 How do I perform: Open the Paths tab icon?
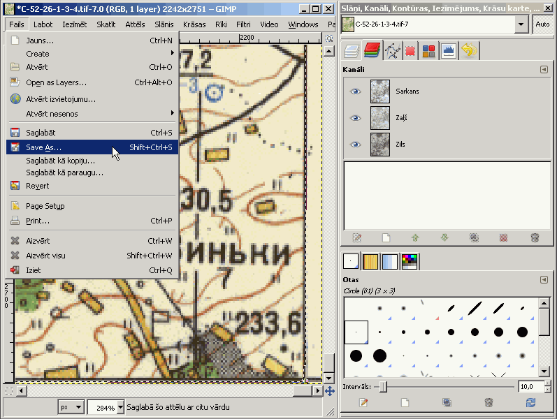(392, 51)
